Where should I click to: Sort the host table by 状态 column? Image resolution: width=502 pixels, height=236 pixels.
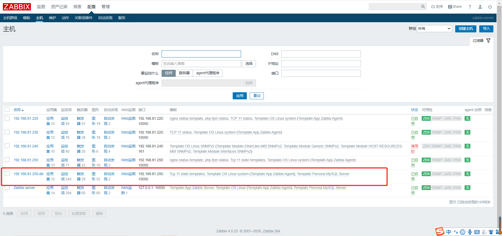414,110
